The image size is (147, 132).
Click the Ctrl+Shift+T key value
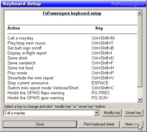point(103,43)
